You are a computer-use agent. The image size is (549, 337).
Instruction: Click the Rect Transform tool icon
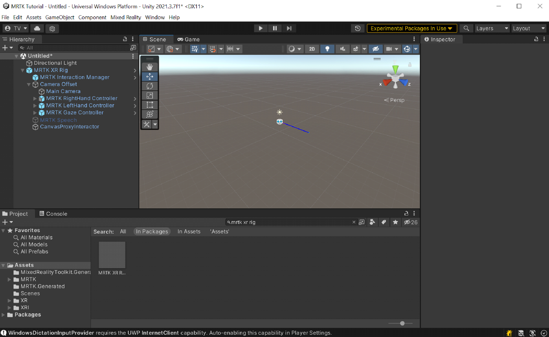point(150,105)
